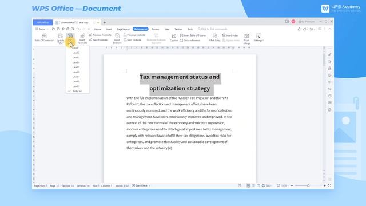
Task: Open the Section tab
Action: coord(178,29)
